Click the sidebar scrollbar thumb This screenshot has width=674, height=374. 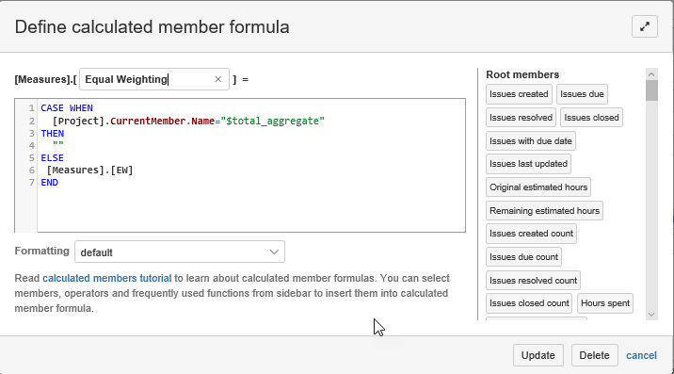pos(651,90)
